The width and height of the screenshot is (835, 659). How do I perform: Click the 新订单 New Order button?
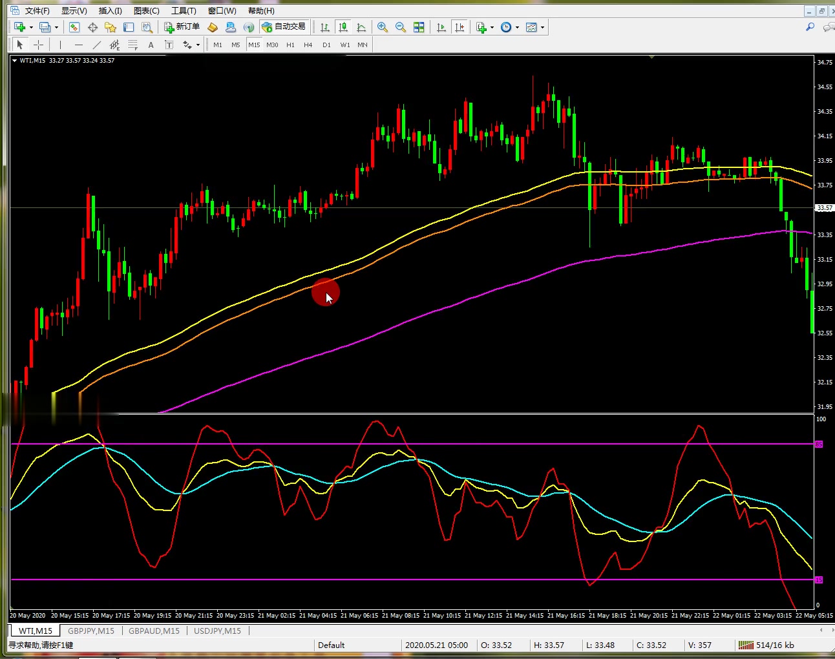coord(182,26)
